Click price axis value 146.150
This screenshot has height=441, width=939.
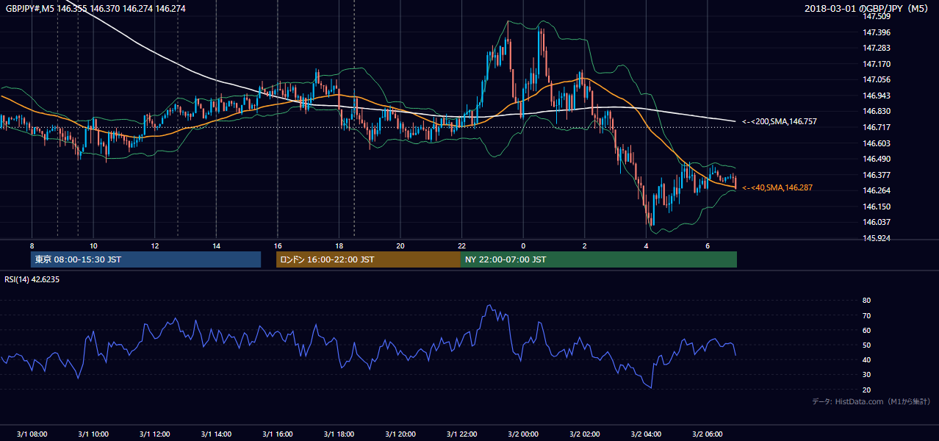point(877,207)
